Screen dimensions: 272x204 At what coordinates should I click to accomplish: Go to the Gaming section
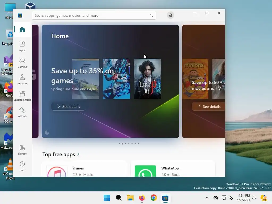(x=22, y=63)
